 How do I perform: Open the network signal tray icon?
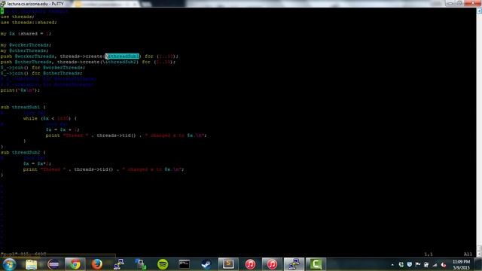pyautogui.click(x=435, y=264)
